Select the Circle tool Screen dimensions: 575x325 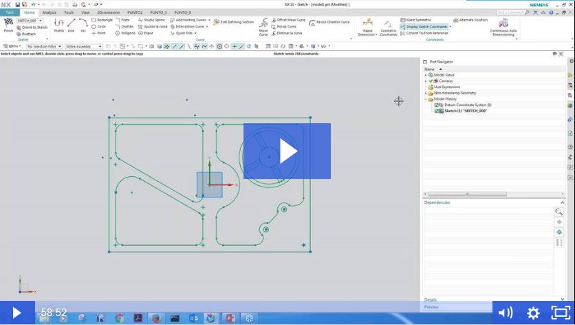(98, 26)
